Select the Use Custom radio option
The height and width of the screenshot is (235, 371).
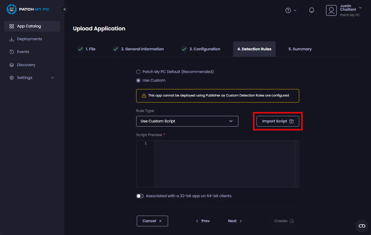(x=138, y=80)
